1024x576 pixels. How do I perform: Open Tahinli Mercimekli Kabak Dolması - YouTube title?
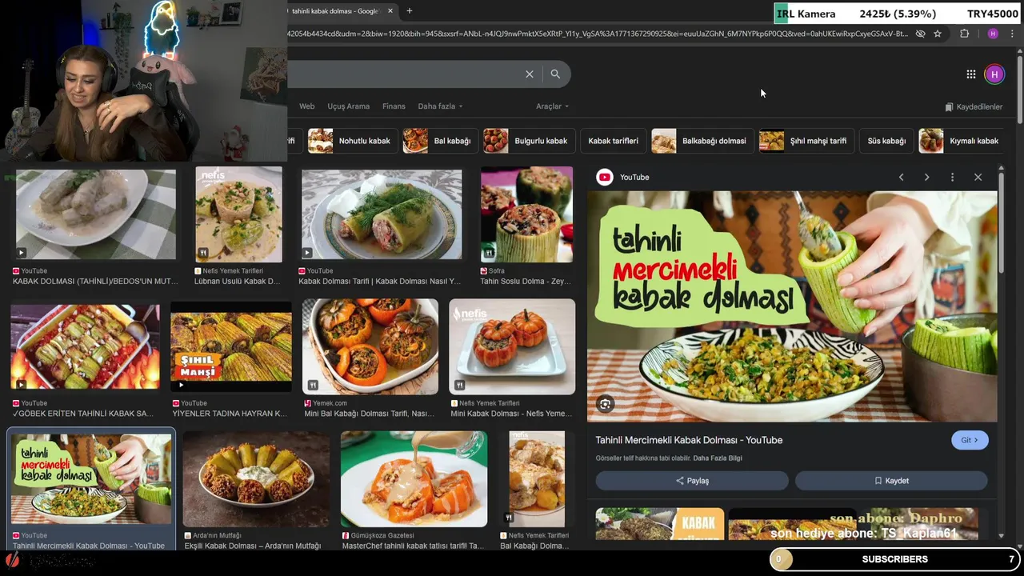point(689,440)
